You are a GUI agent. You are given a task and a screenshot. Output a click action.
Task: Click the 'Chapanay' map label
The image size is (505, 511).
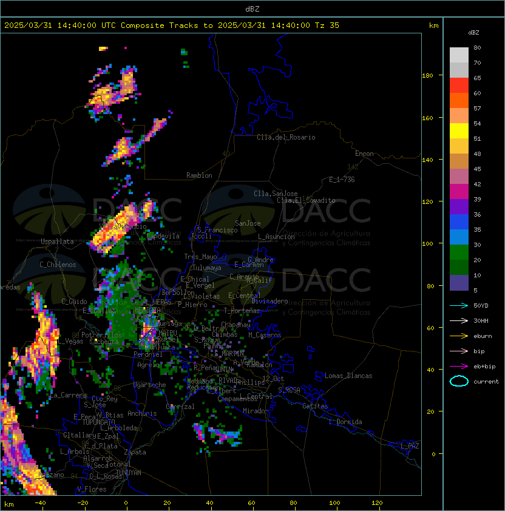[x=236, y=325]
